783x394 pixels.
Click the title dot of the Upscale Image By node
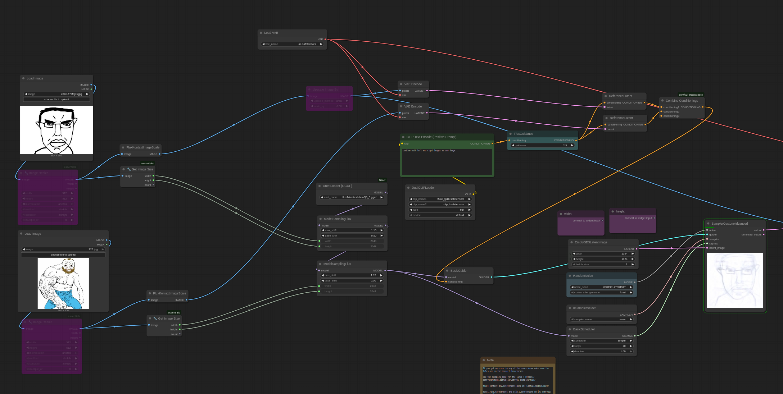tap(309, 90)
